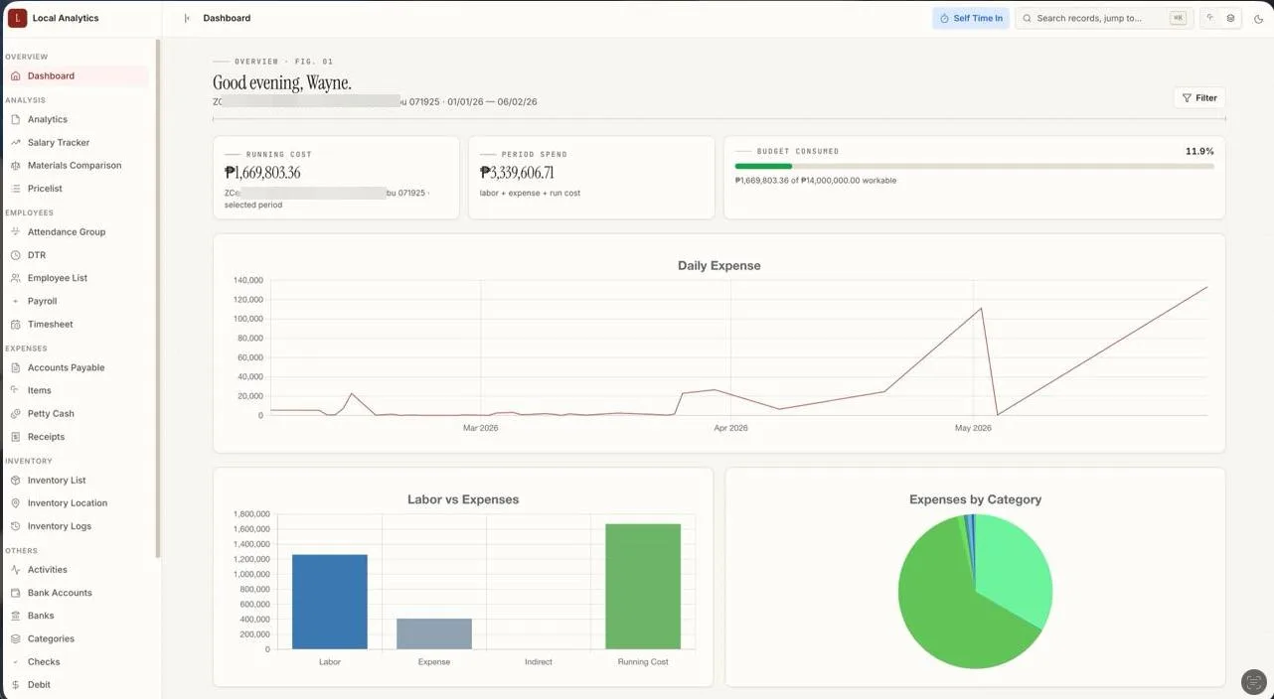Collapse the sidebar with the toggle icon
This screenshot has width=1274, height=699.
click(x=187, y=18)
